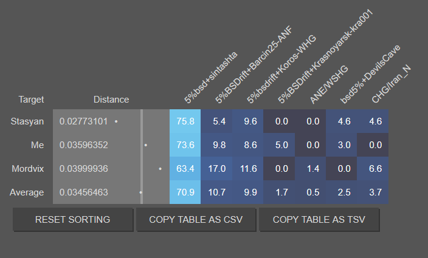Click the Me row label
This screenshot has width=428, height=258.
(x=38, y=145)
